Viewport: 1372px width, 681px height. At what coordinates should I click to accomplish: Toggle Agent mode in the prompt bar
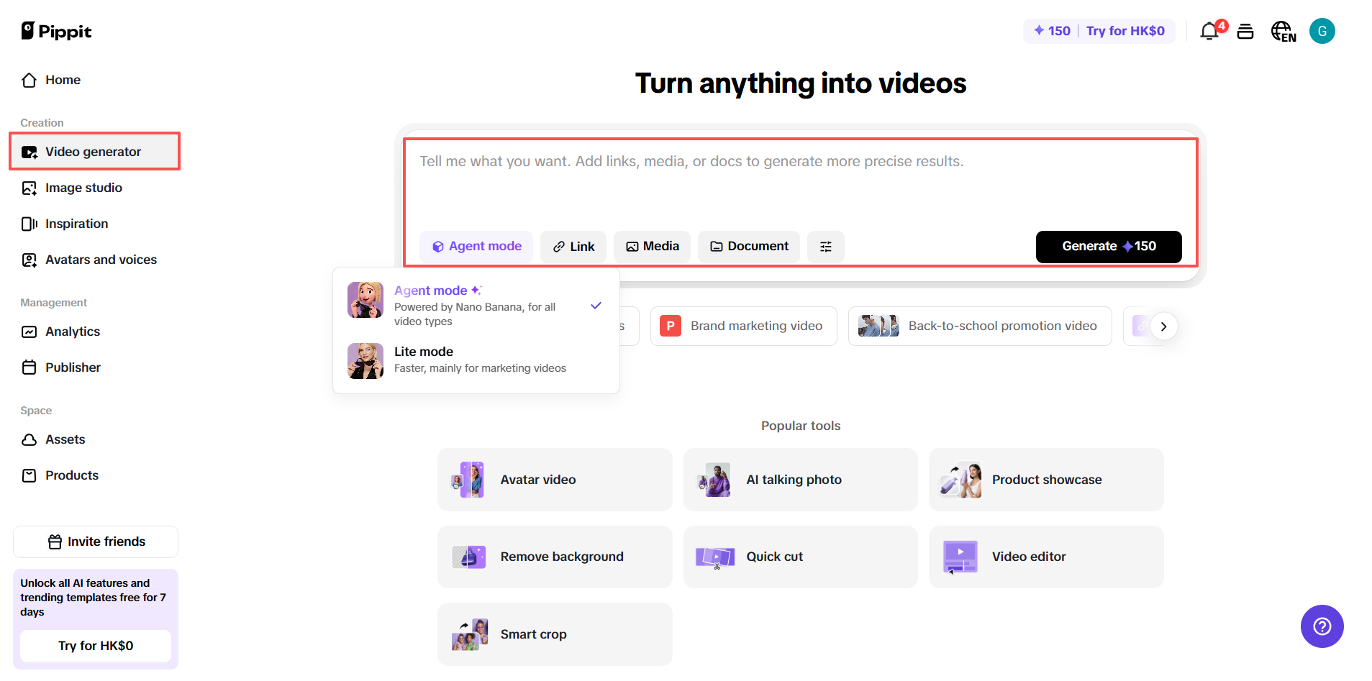point(476,246)
